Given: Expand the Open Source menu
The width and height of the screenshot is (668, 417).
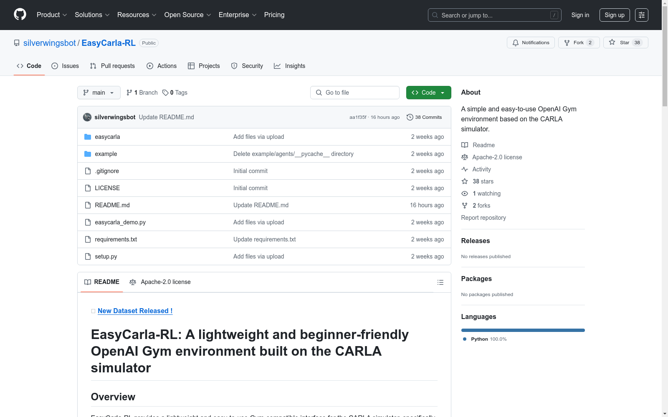Looking at the screenshot, I should tap(188, 15).
